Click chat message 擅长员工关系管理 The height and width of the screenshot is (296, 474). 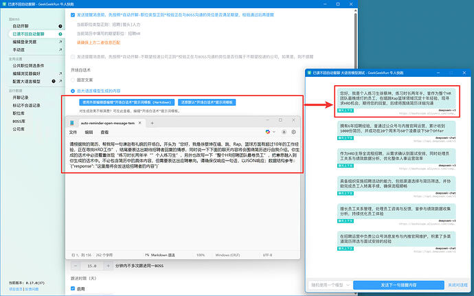point(396,211)
